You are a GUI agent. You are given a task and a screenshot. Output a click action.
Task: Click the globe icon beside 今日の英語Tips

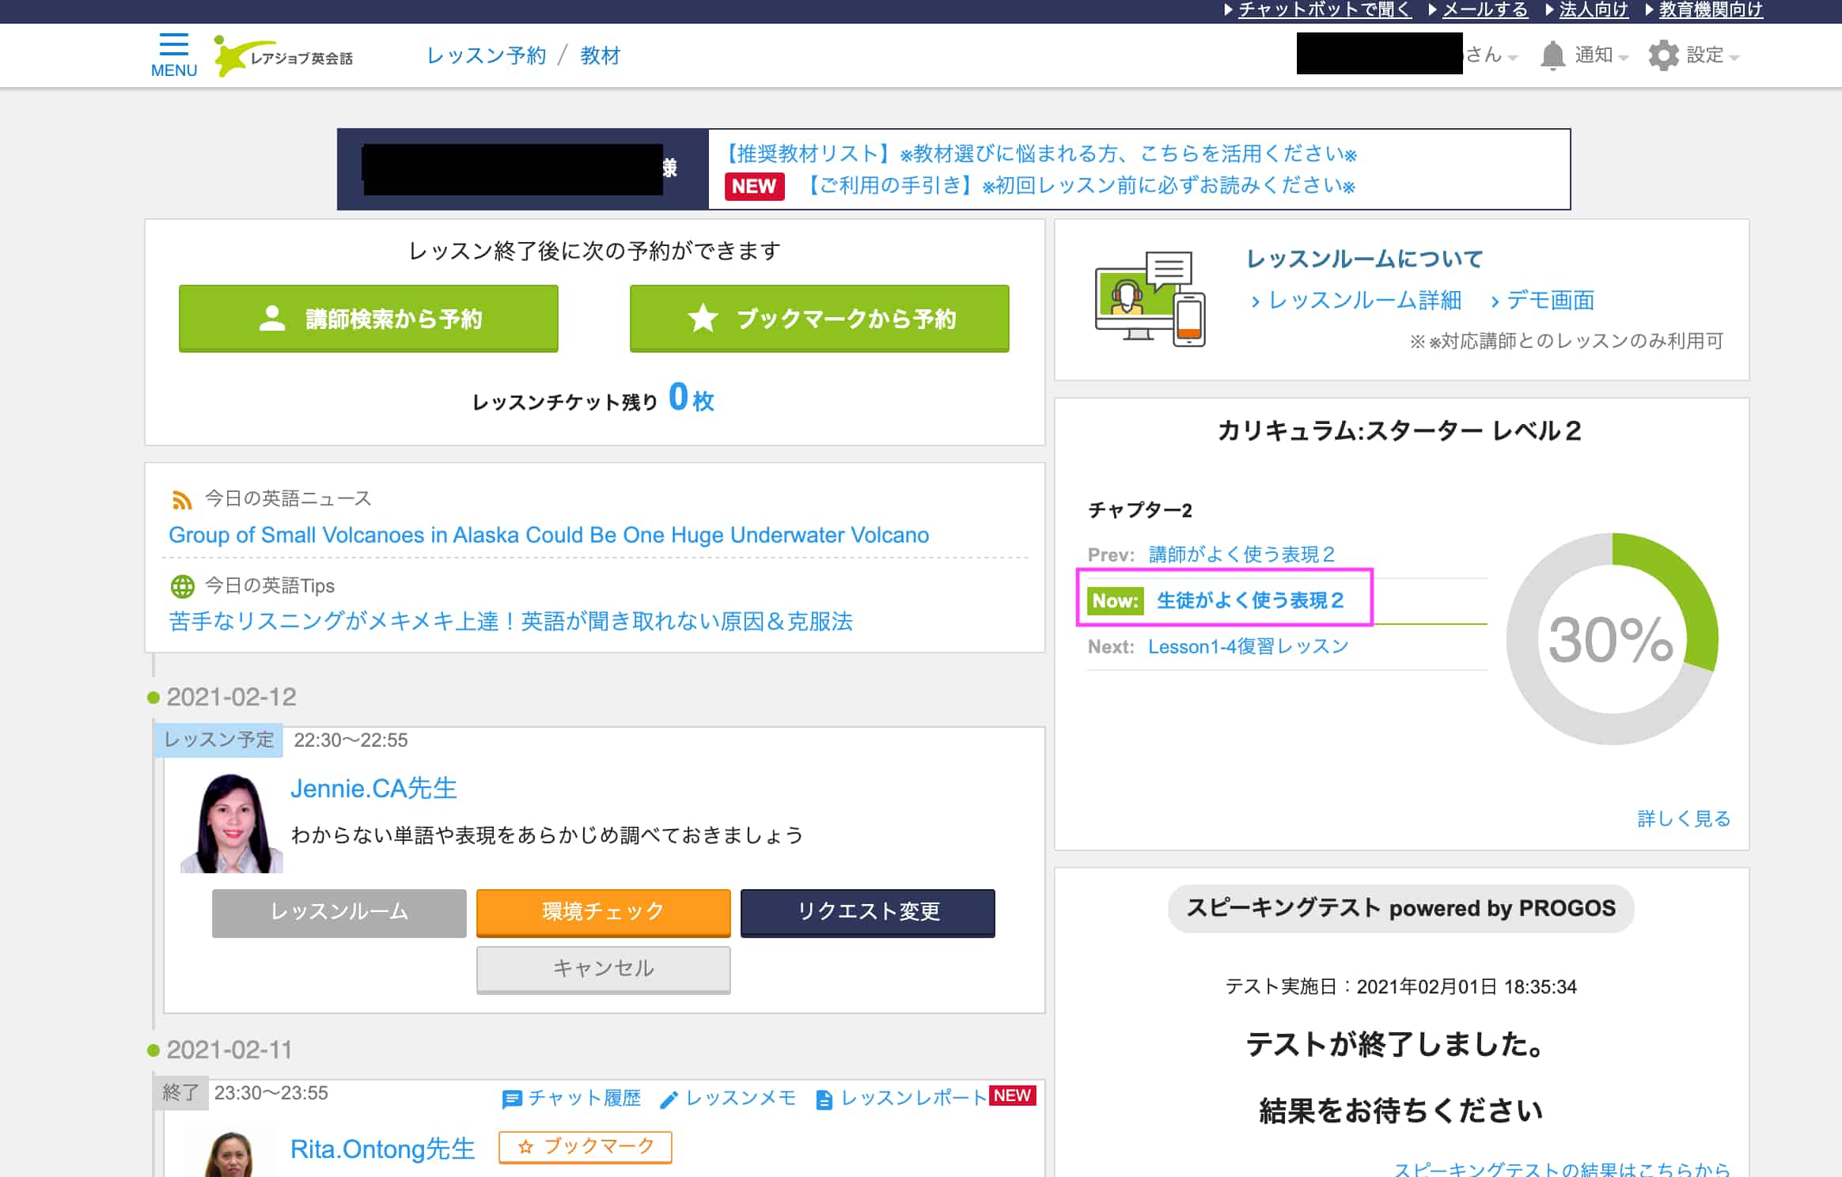pyautogui.click(x=184, y=586)
